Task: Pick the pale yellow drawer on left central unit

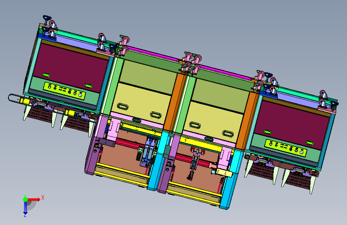Action: 141,103
